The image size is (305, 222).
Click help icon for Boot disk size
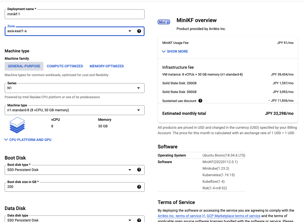pyautogui.click(x=139, y=187)
